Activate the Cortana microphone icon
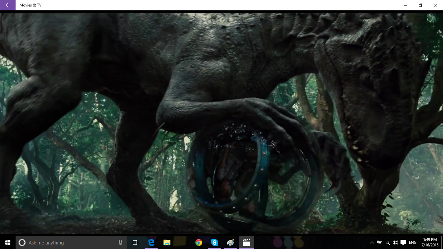This screenshot has width=443, height=249. pyautogui.click(x=120, y=243)
